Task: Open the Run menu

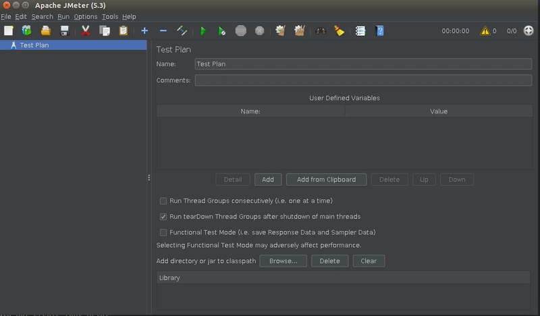Action: click(63, 16)
